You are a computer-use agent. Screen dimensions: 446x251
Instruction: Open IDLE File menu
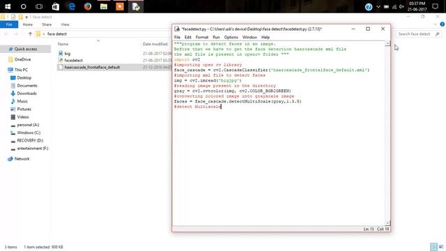click(x=177, y=37)
